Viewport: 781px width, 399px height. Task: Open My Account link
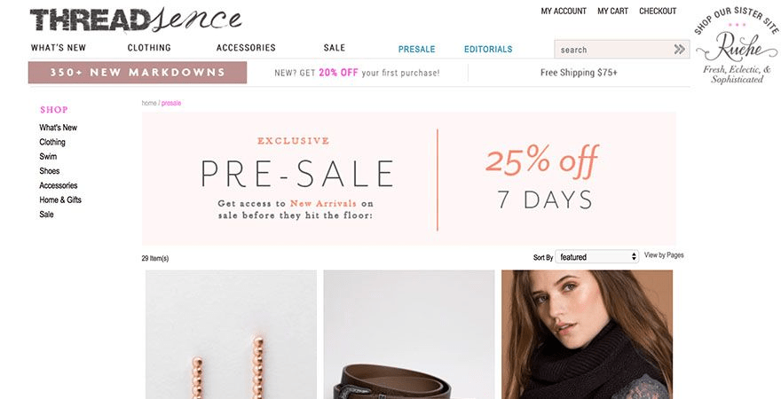tap(564, 11)
